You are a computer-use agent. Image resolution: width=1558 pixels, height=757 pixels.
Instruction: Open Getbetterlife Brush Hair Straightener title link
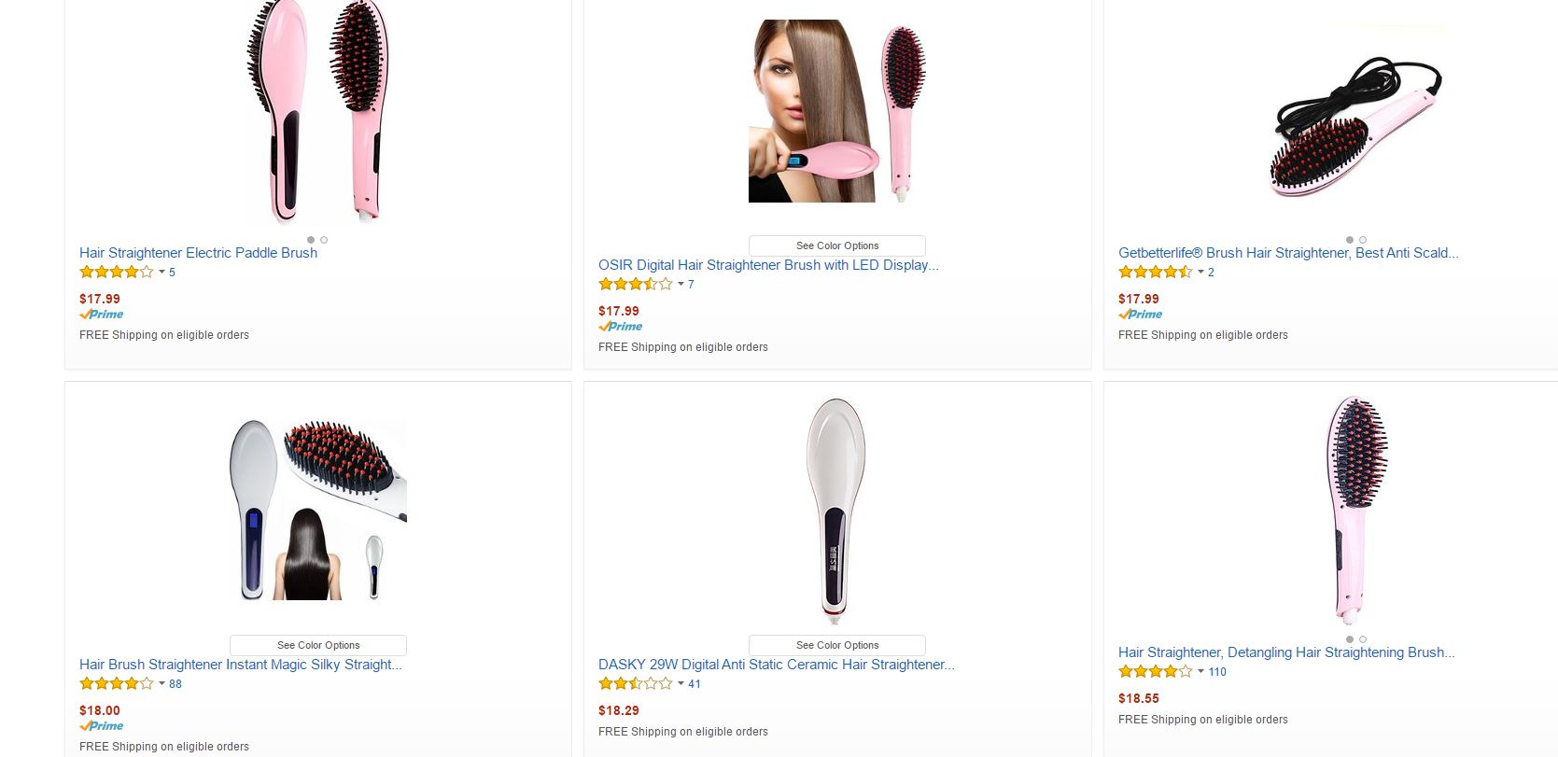(1288, 253)
